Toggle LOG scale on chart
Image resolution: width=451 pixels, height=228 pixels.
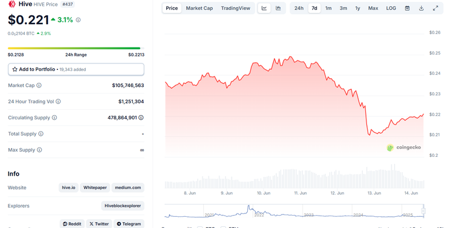[x=391, y=8]
